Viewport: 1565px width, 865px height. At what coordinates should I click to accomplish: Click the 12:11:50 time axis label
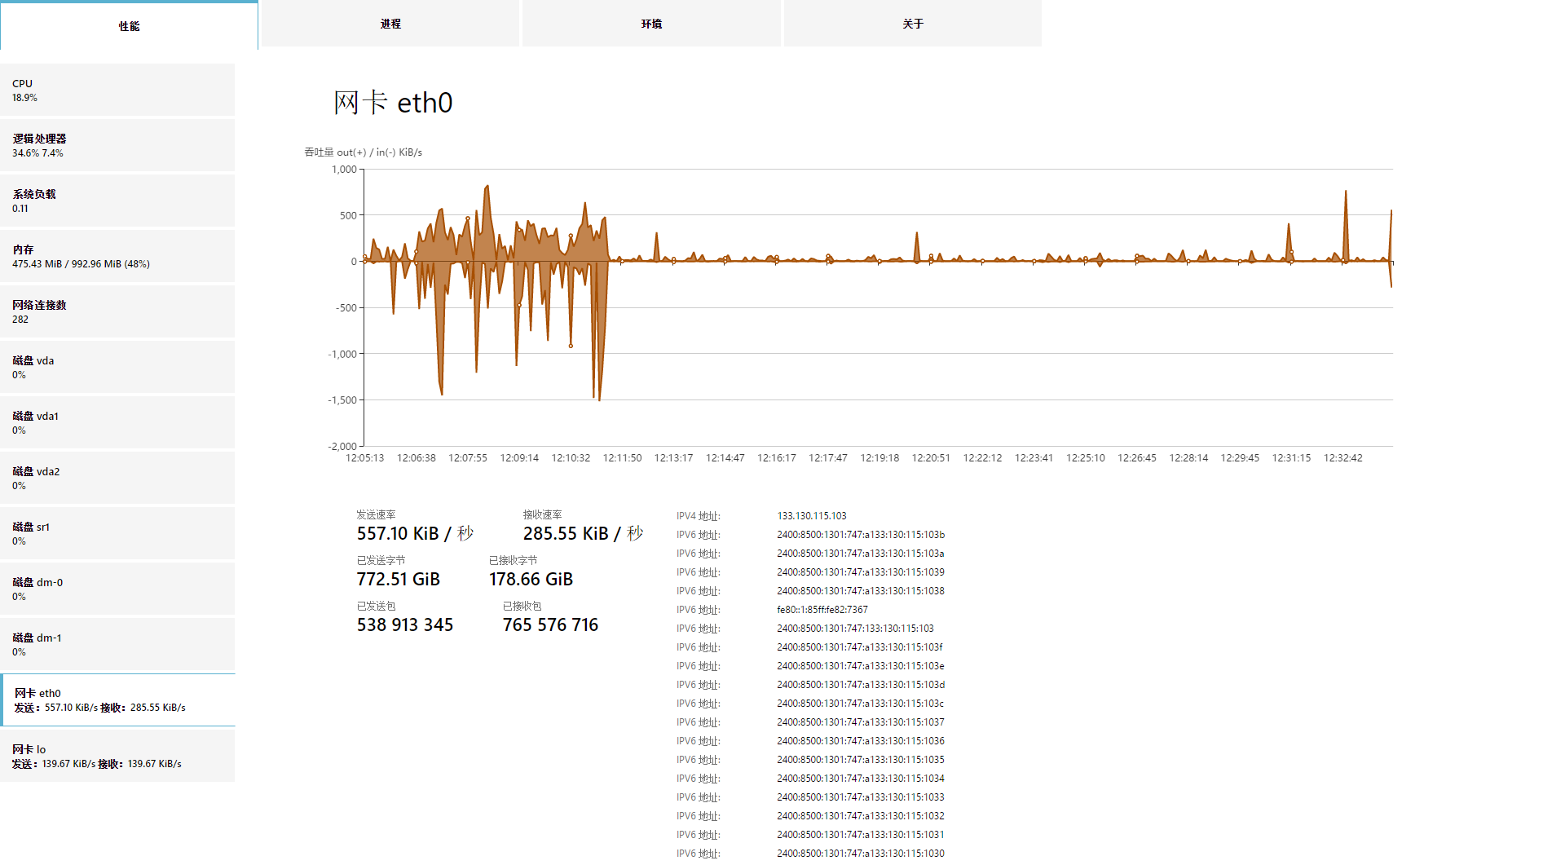pyautogui.click(x=622, y=458)
